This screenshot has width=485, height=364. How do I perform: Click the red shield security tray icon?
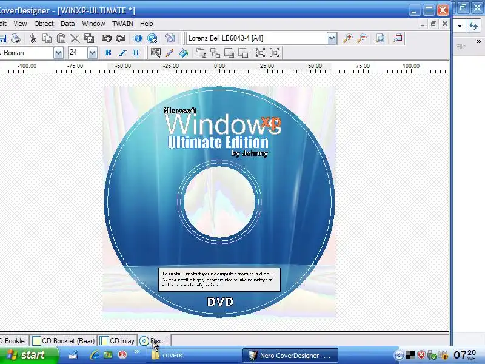click(421, 355)
